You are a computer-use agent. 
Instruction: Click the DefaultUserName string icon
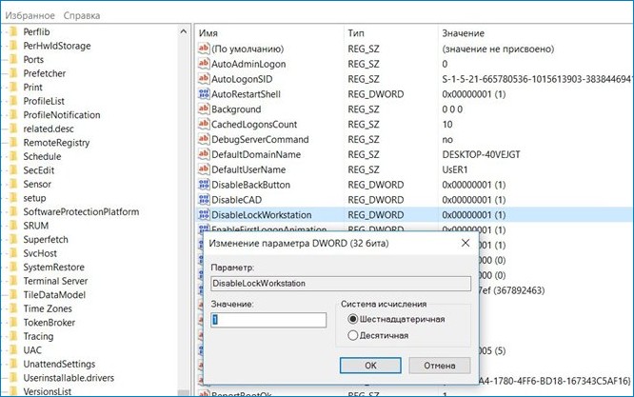203,169
